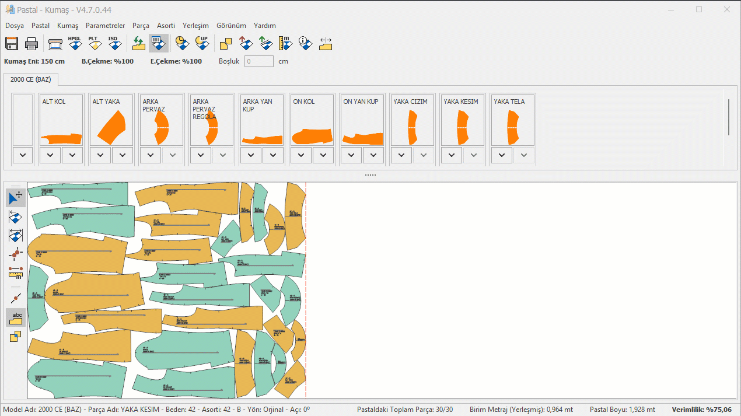
Task: Select the ruler measure tool in sidebar
Action: click(x=16, y=272)
